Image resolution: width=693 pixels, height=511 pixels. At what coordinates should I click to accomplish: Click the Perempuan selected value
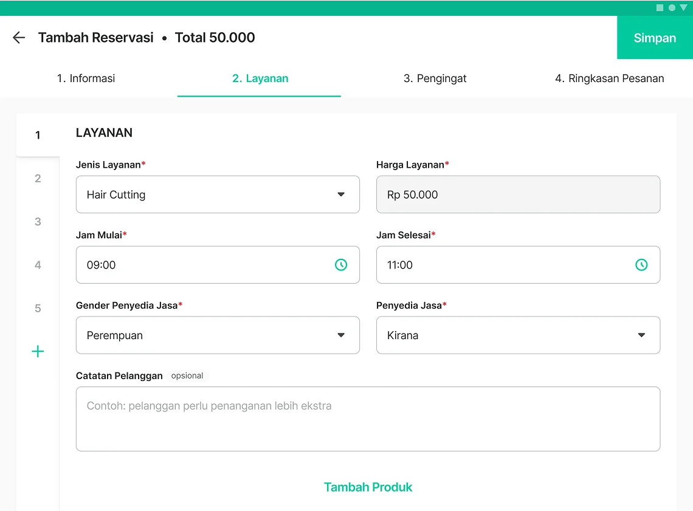pyautogui.click(x=114, y=335)
